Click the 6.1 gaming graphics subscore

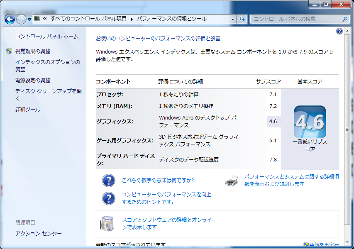pyautogui.click(x=273, y=141)
